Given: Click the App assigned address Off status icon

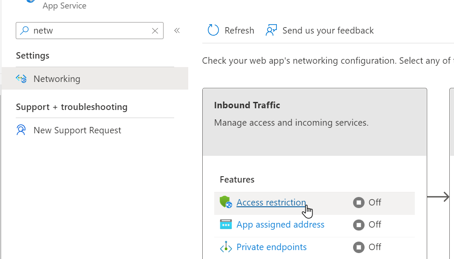Looking at the screenshot, I should pos(359,225).
